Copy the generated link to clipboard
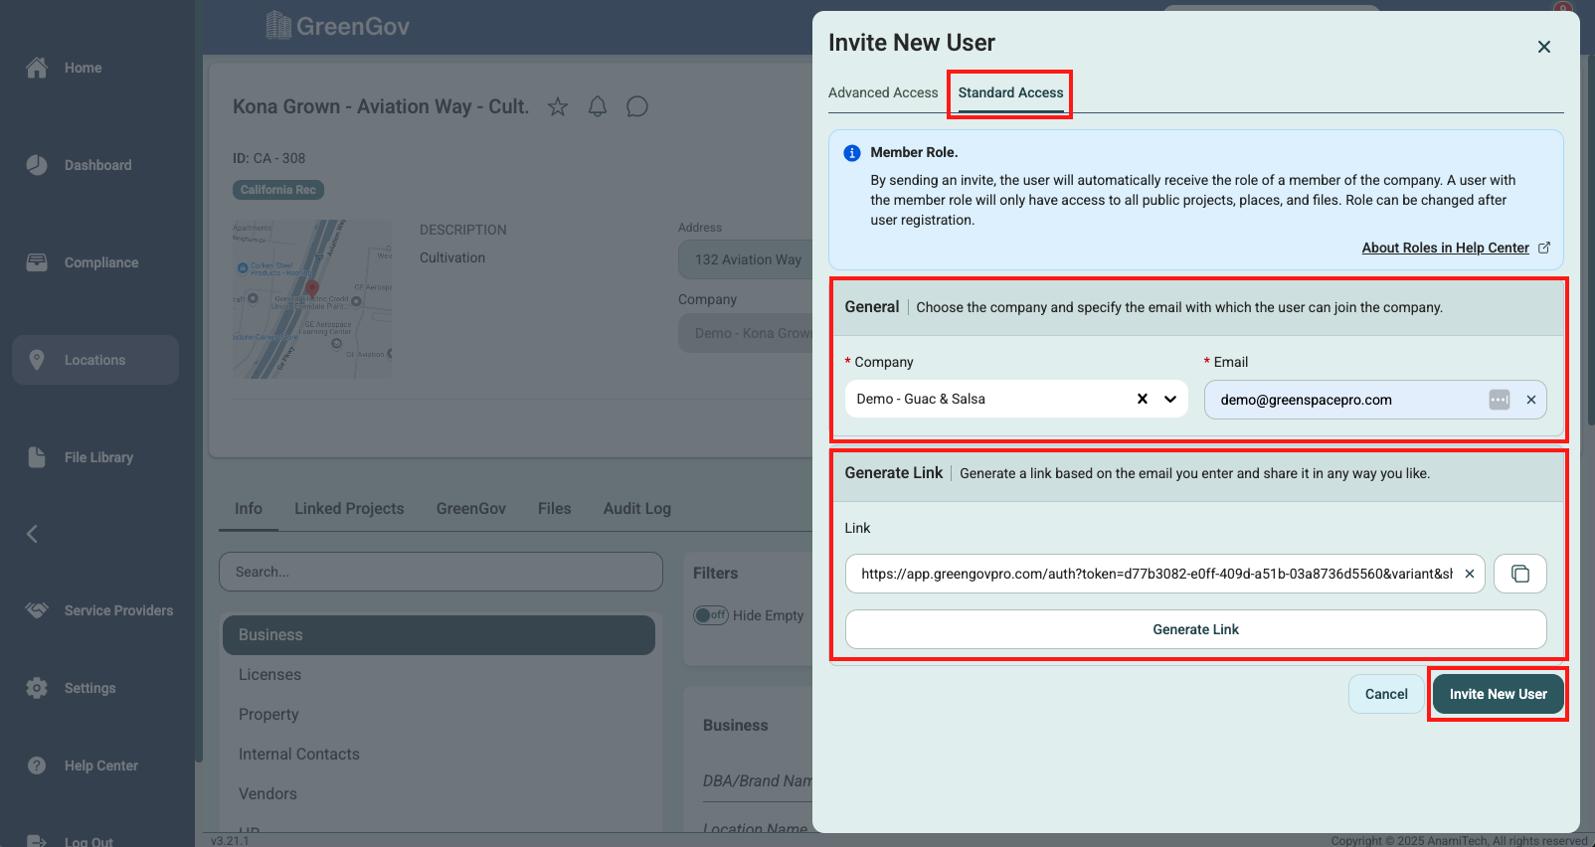Viewport: 1595px width, 847px height. 1520,574
